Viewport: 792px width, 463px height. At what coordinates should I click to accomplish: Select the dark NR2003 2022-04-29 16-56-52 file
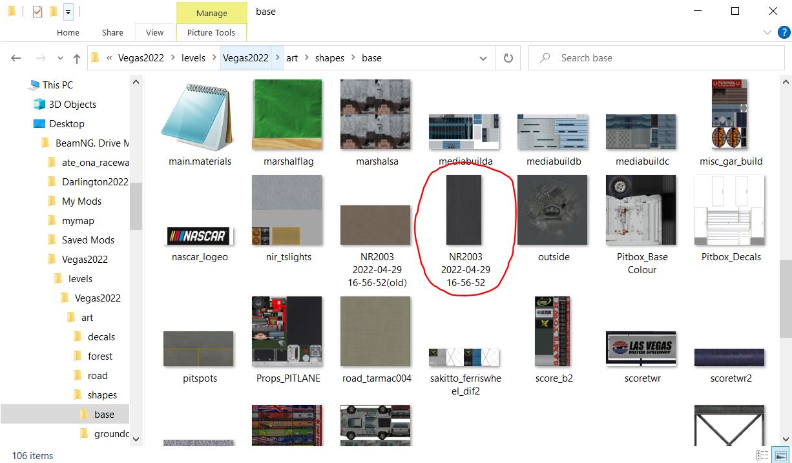(464, 232)
